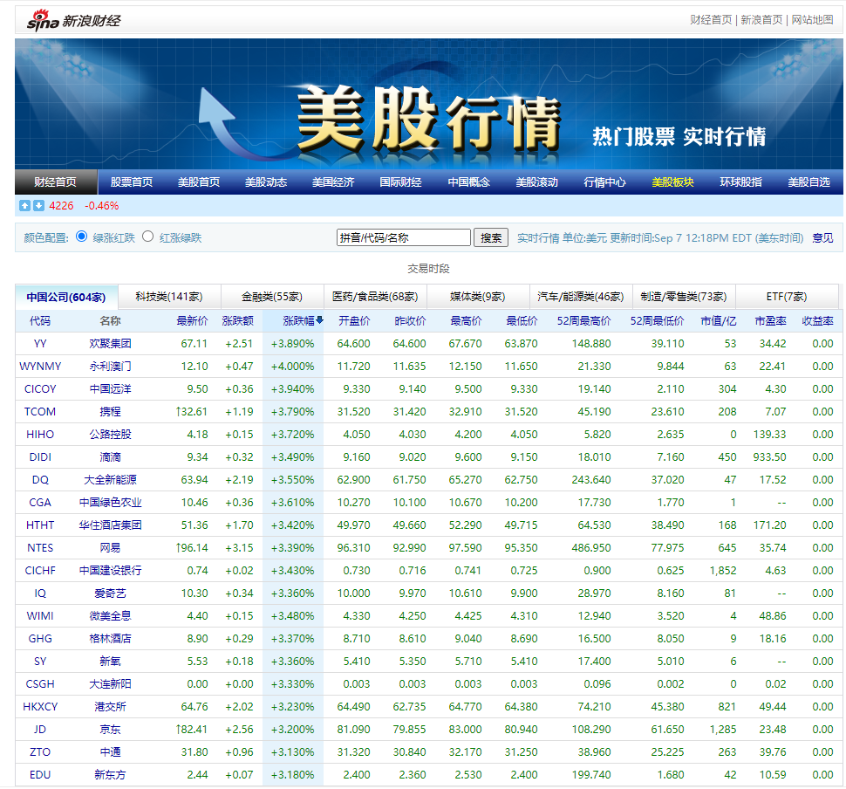Click the 美股行情 banner image
The width and height of the screenshot is (846, 789).
(x=429, y=104)
